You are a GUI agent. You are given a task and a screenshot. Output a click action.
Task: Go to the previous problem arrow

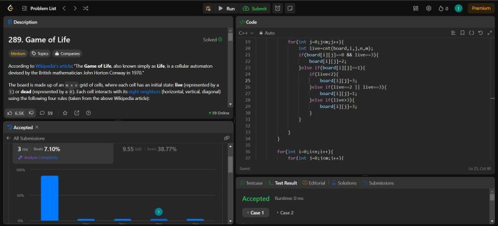point(64,9)
